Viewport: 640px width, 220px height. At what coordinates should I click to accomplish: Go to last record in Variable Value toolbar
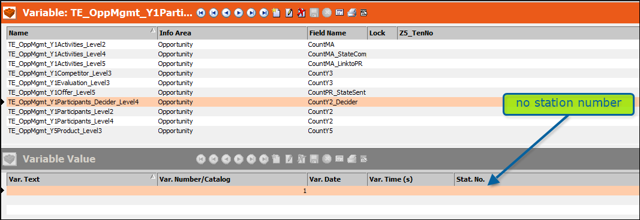coord(264,159)
